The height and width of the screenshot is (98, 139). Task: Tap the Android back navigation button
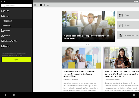5,95
